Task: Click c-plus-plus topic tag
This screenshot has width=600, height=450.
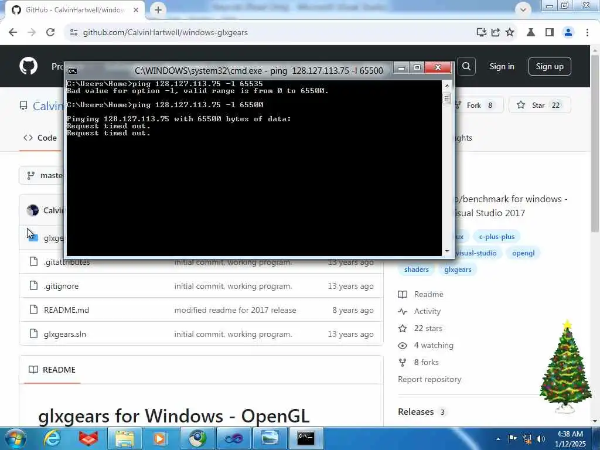Action: pos(497,237)
